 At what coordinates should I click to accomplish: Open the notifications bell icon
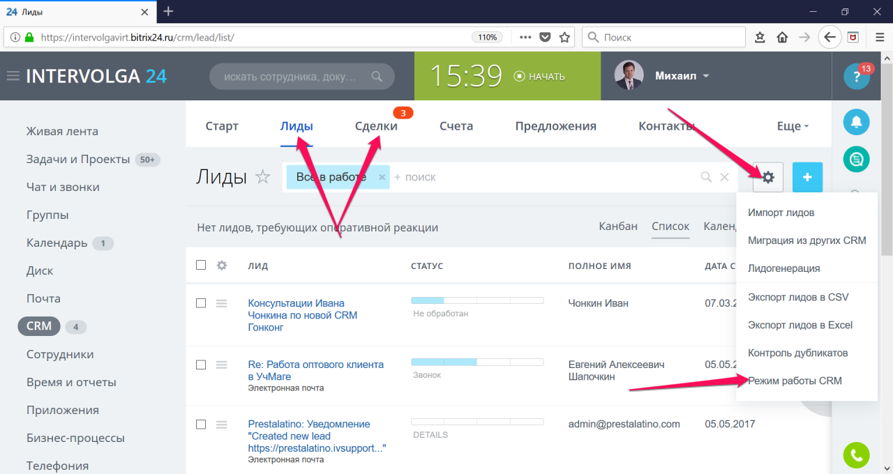(857, 123)
